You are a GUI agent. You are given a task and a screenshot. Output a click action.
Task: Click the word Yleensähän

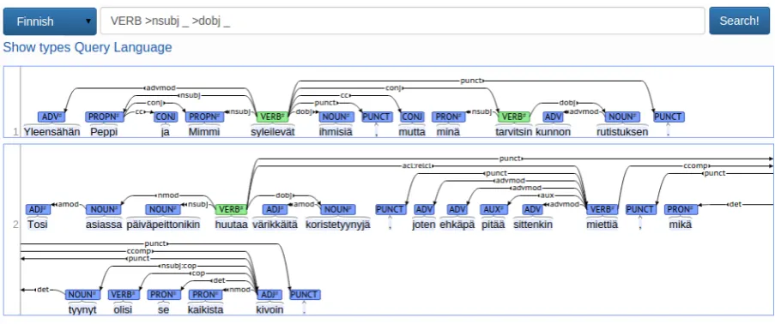[51, 132]
